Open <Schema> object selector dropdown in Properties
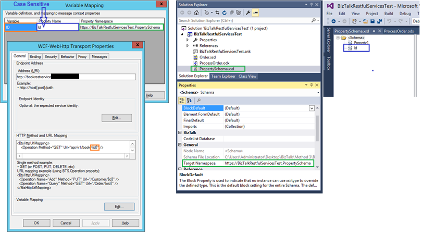 click(x=318, y=92)
